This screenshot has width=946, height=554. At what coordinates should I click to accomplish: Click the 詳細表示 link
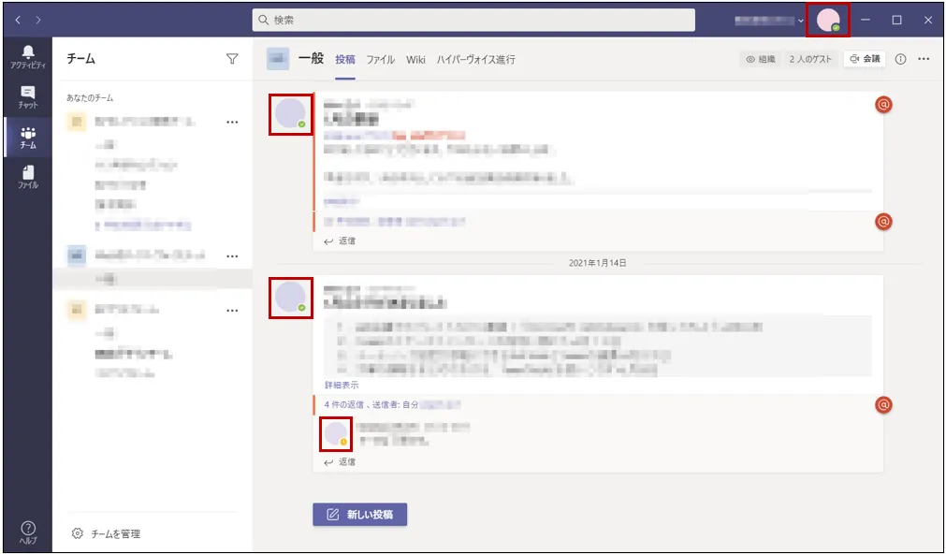pos(341,385)
